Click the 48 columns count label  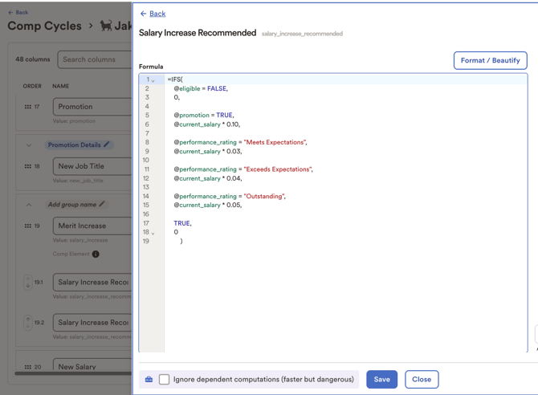33,59
